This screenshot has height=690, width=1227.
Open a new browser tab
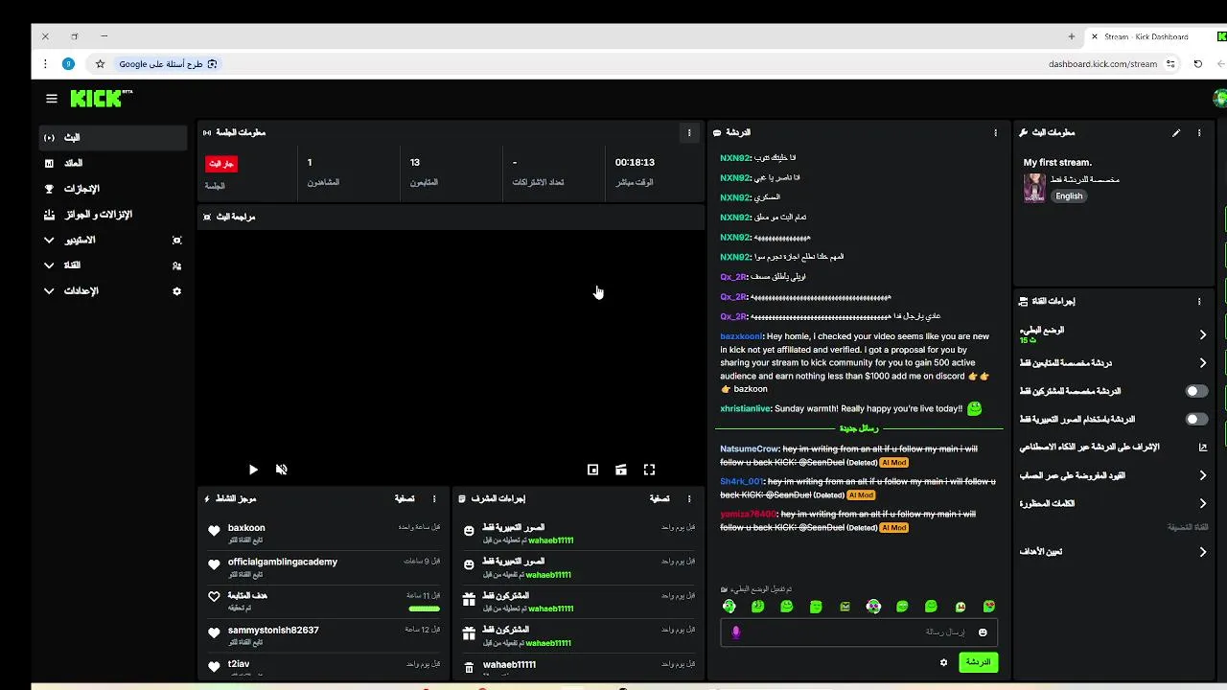tap(1071, 36)
